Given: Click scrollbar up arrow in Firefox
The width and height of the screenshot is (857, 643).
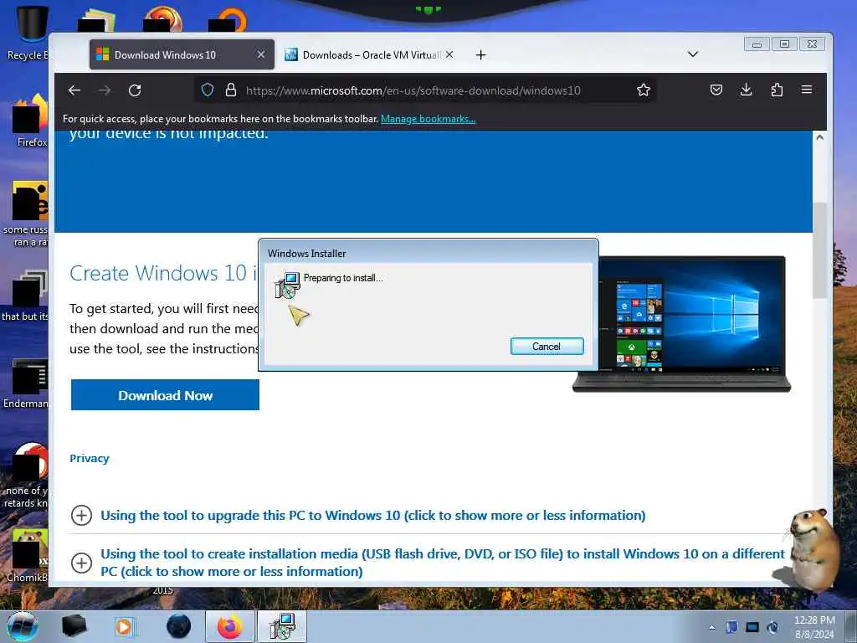Looking at the screenshot, I should (x=819, y=137).
